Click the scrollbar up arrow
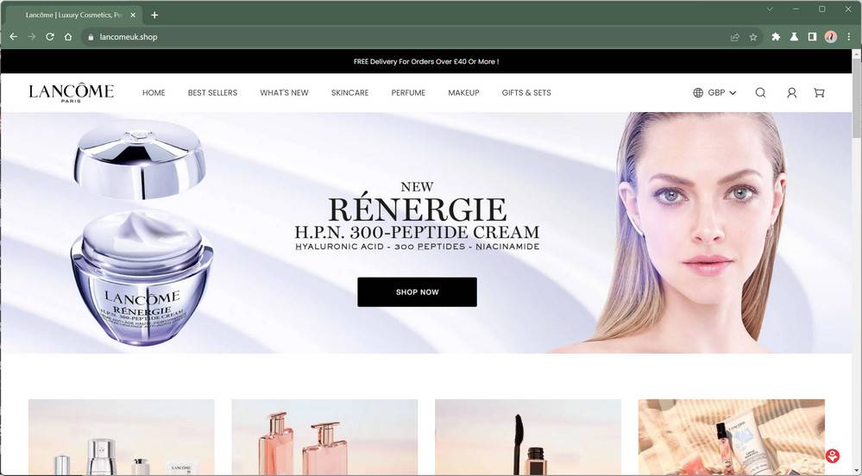Screen dimensions: 862x476 857,53
